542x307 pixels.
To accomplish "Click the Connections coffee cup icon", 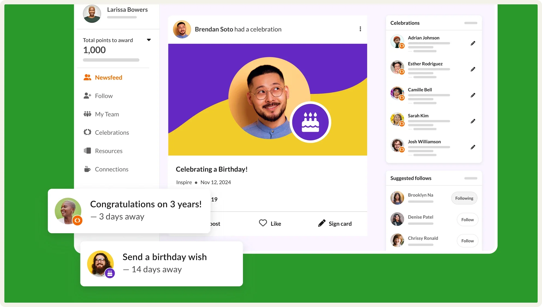I will click(x=87, y=169).
